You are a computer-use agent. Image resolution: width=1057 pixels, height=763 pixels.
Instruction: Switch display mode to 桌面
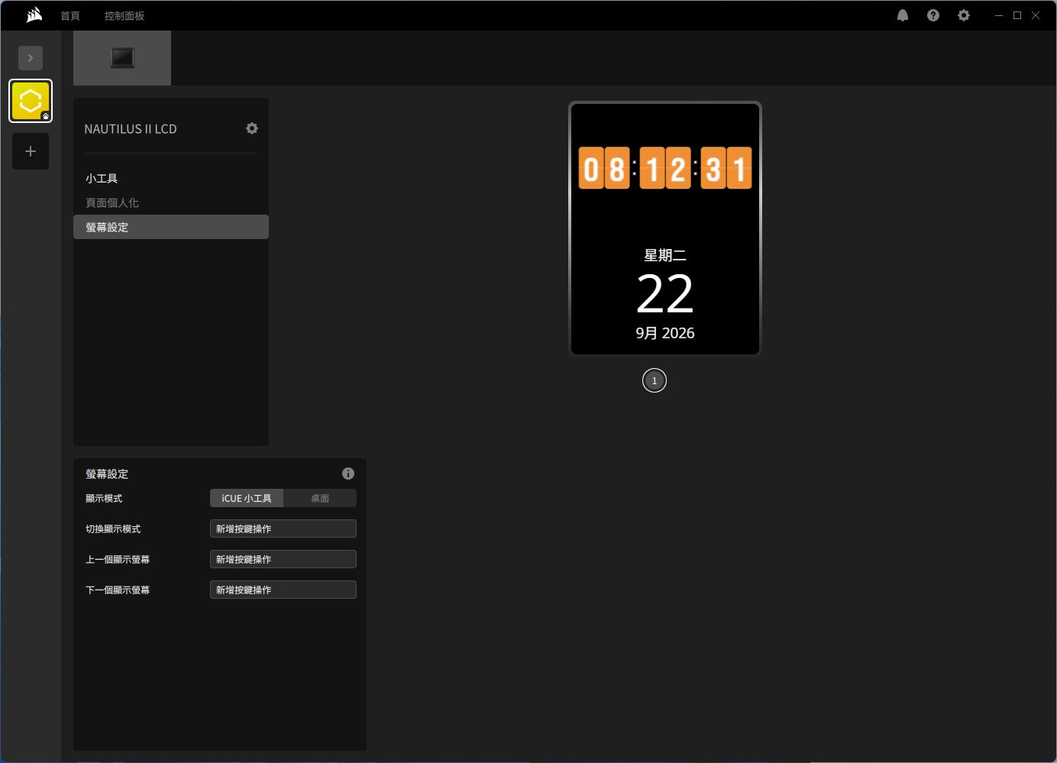tap(320, 498)
